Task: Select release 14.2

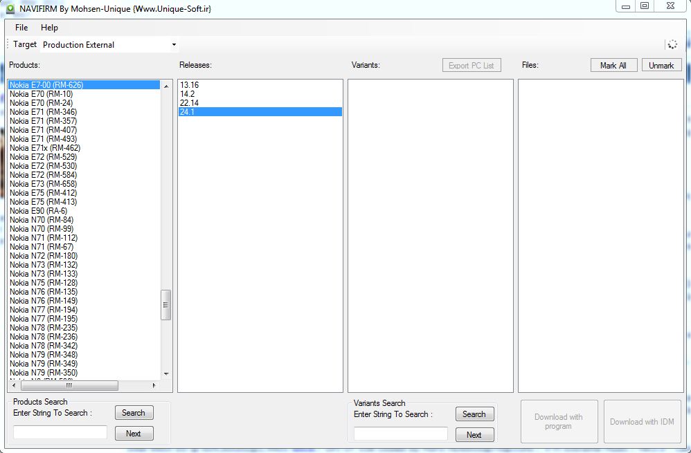Action: tap(260, 94)
